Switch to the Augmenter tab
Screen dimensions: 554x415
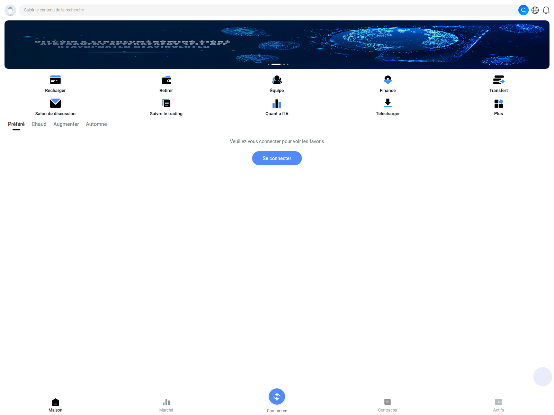[66, 124]
